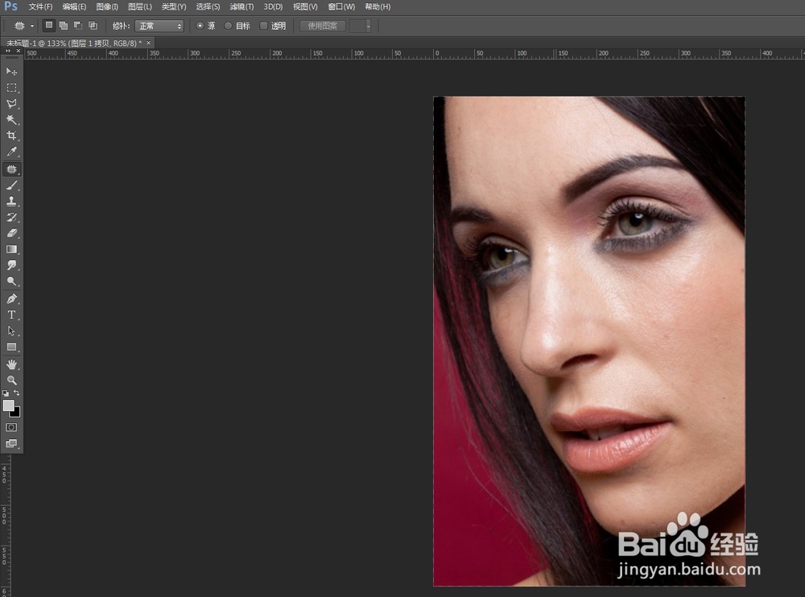
Task: Select the Dodge tool
Action: coord(11,281)
